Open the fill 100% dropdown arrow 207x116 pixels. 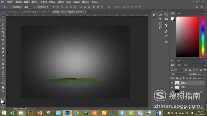[x=205, y=78]
